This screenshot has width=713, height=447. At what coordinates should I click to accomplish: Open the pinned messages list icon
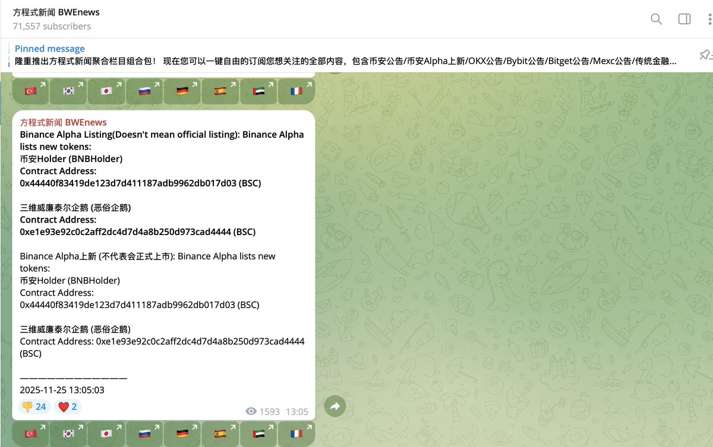click(705, 55)
